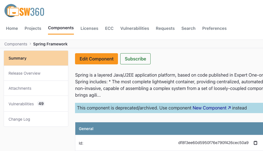Click the Components breadcrumb link
The width and height of the screenshot is (263, 151).
click(x=16, y=44)
